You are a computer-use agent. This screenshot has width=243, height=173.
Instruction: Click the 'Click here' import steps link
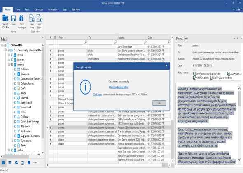98,95
